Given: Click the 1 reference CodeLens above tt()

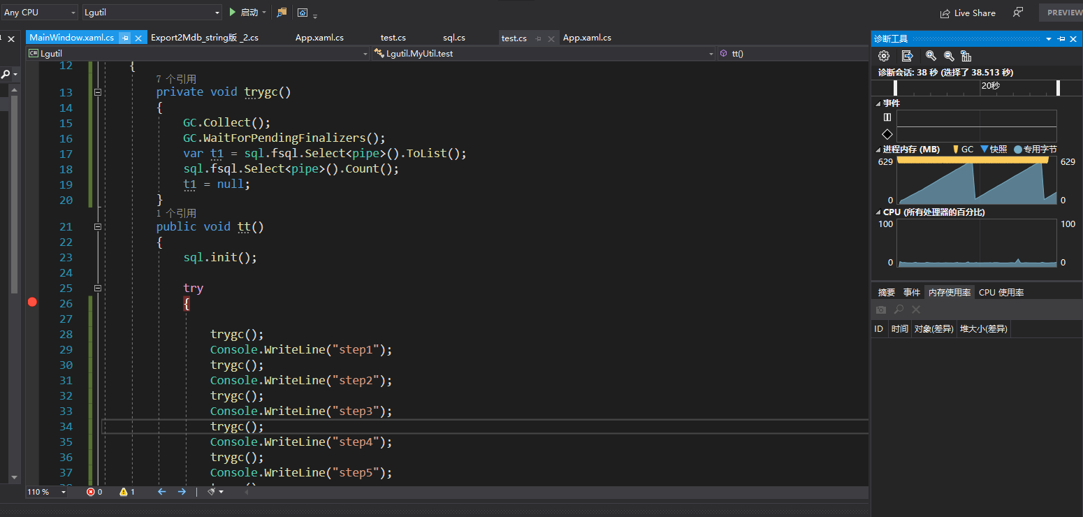Looking at the screenshot, I should 176,213.
